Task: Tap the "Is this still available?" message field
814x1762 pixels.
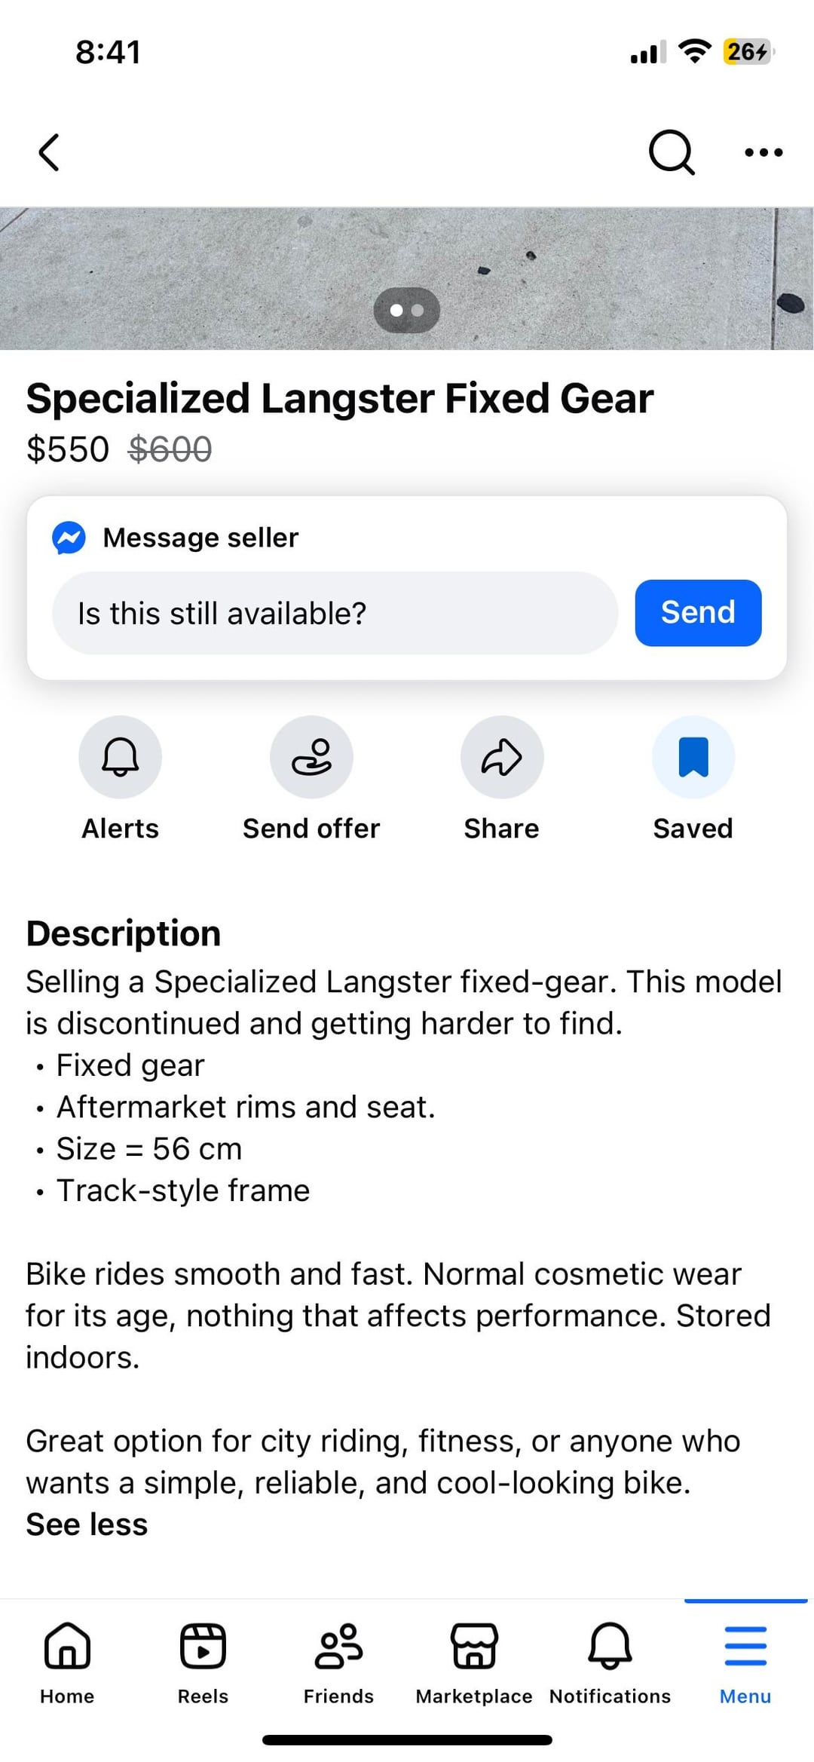Action: click(x=335, y=613)
